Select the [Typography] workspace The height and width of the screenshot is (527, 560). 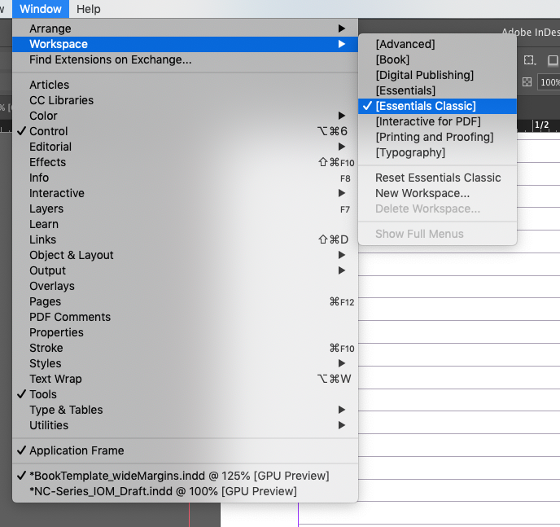point(438,152)
